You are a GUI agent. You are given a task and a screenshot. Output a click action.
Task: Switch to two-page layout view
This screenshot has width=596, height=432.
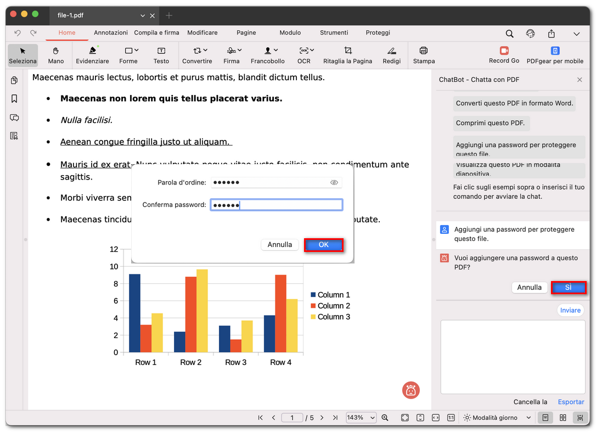coord(561,418)
